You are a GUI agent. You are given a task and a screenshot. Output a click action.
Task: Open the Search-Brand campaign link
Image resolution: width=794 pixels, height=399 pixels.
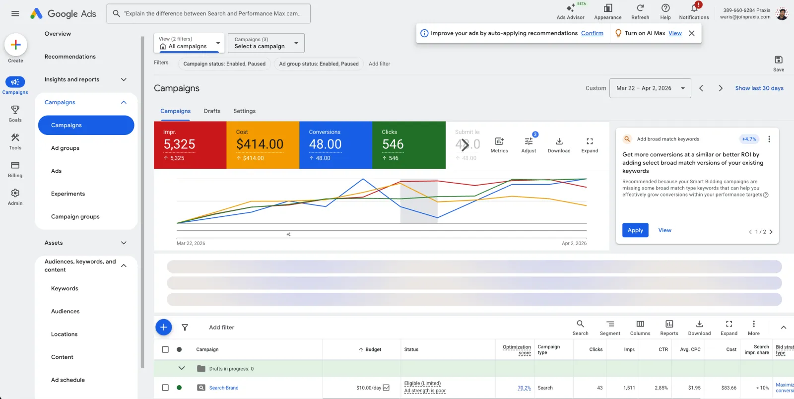pyautogui.click(x=224, y=388)
